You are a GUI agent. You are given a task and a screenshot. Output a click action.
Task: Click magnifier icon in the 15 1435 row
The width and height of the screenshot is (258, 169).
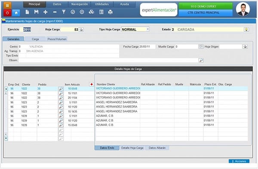61,111
